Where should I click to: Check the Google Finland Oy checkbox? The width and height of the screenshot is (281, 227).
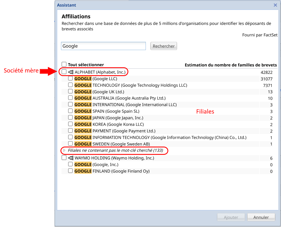(70, 171)
